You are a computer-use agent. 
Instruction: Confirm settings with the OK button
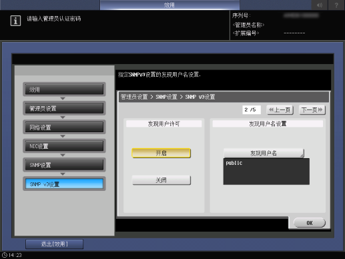click(x=310, y=223)
